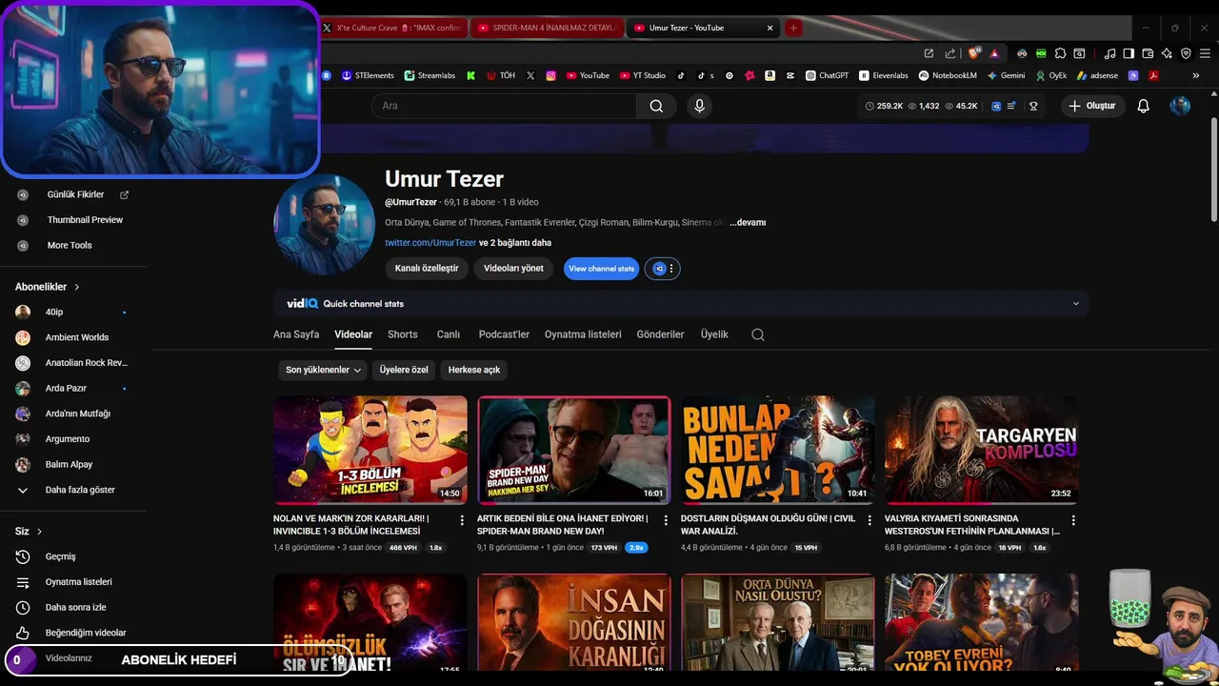Open the Son yüklenenler sort dropdown

pos(324,370)
